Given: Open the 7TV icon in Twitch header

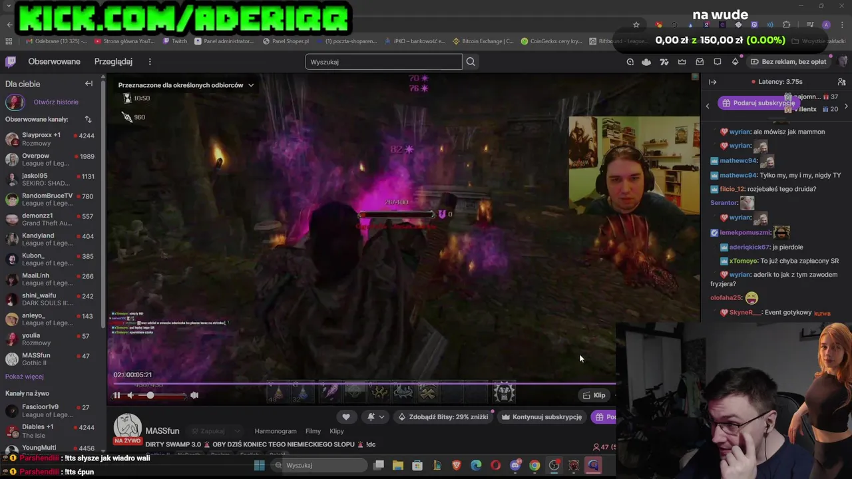Looking at the screenshot, I should tap(664, 62).
